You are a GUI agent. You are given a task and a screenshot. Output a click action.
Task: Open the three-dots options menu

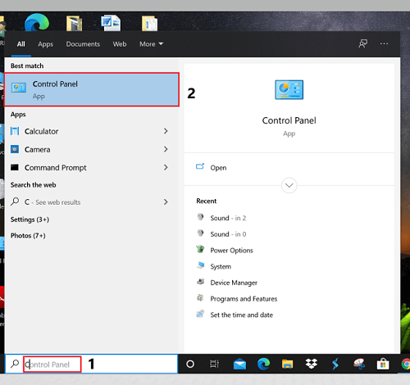384,43
